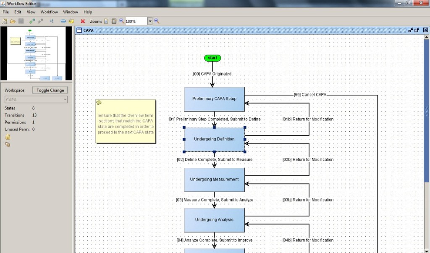
Task: Click the States count value 8
Action: (34, 108)
